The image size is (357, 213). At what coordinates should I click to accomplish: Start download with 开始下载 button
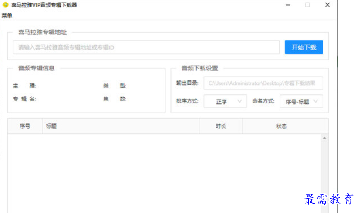pyautogui.click(x=304, y=47)
